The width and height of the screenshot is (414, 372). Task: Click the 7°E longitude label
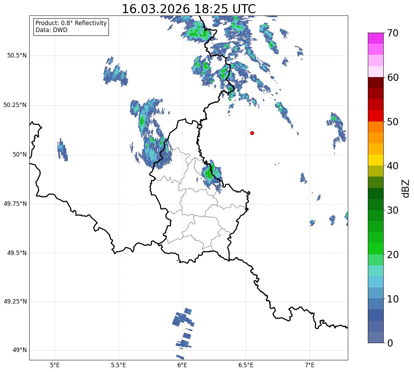(x=310, y=365)
